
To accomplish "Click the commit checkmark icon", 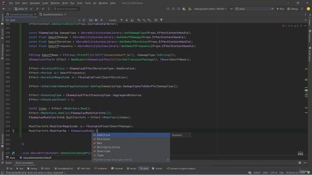I will click(x=43, y=9).
